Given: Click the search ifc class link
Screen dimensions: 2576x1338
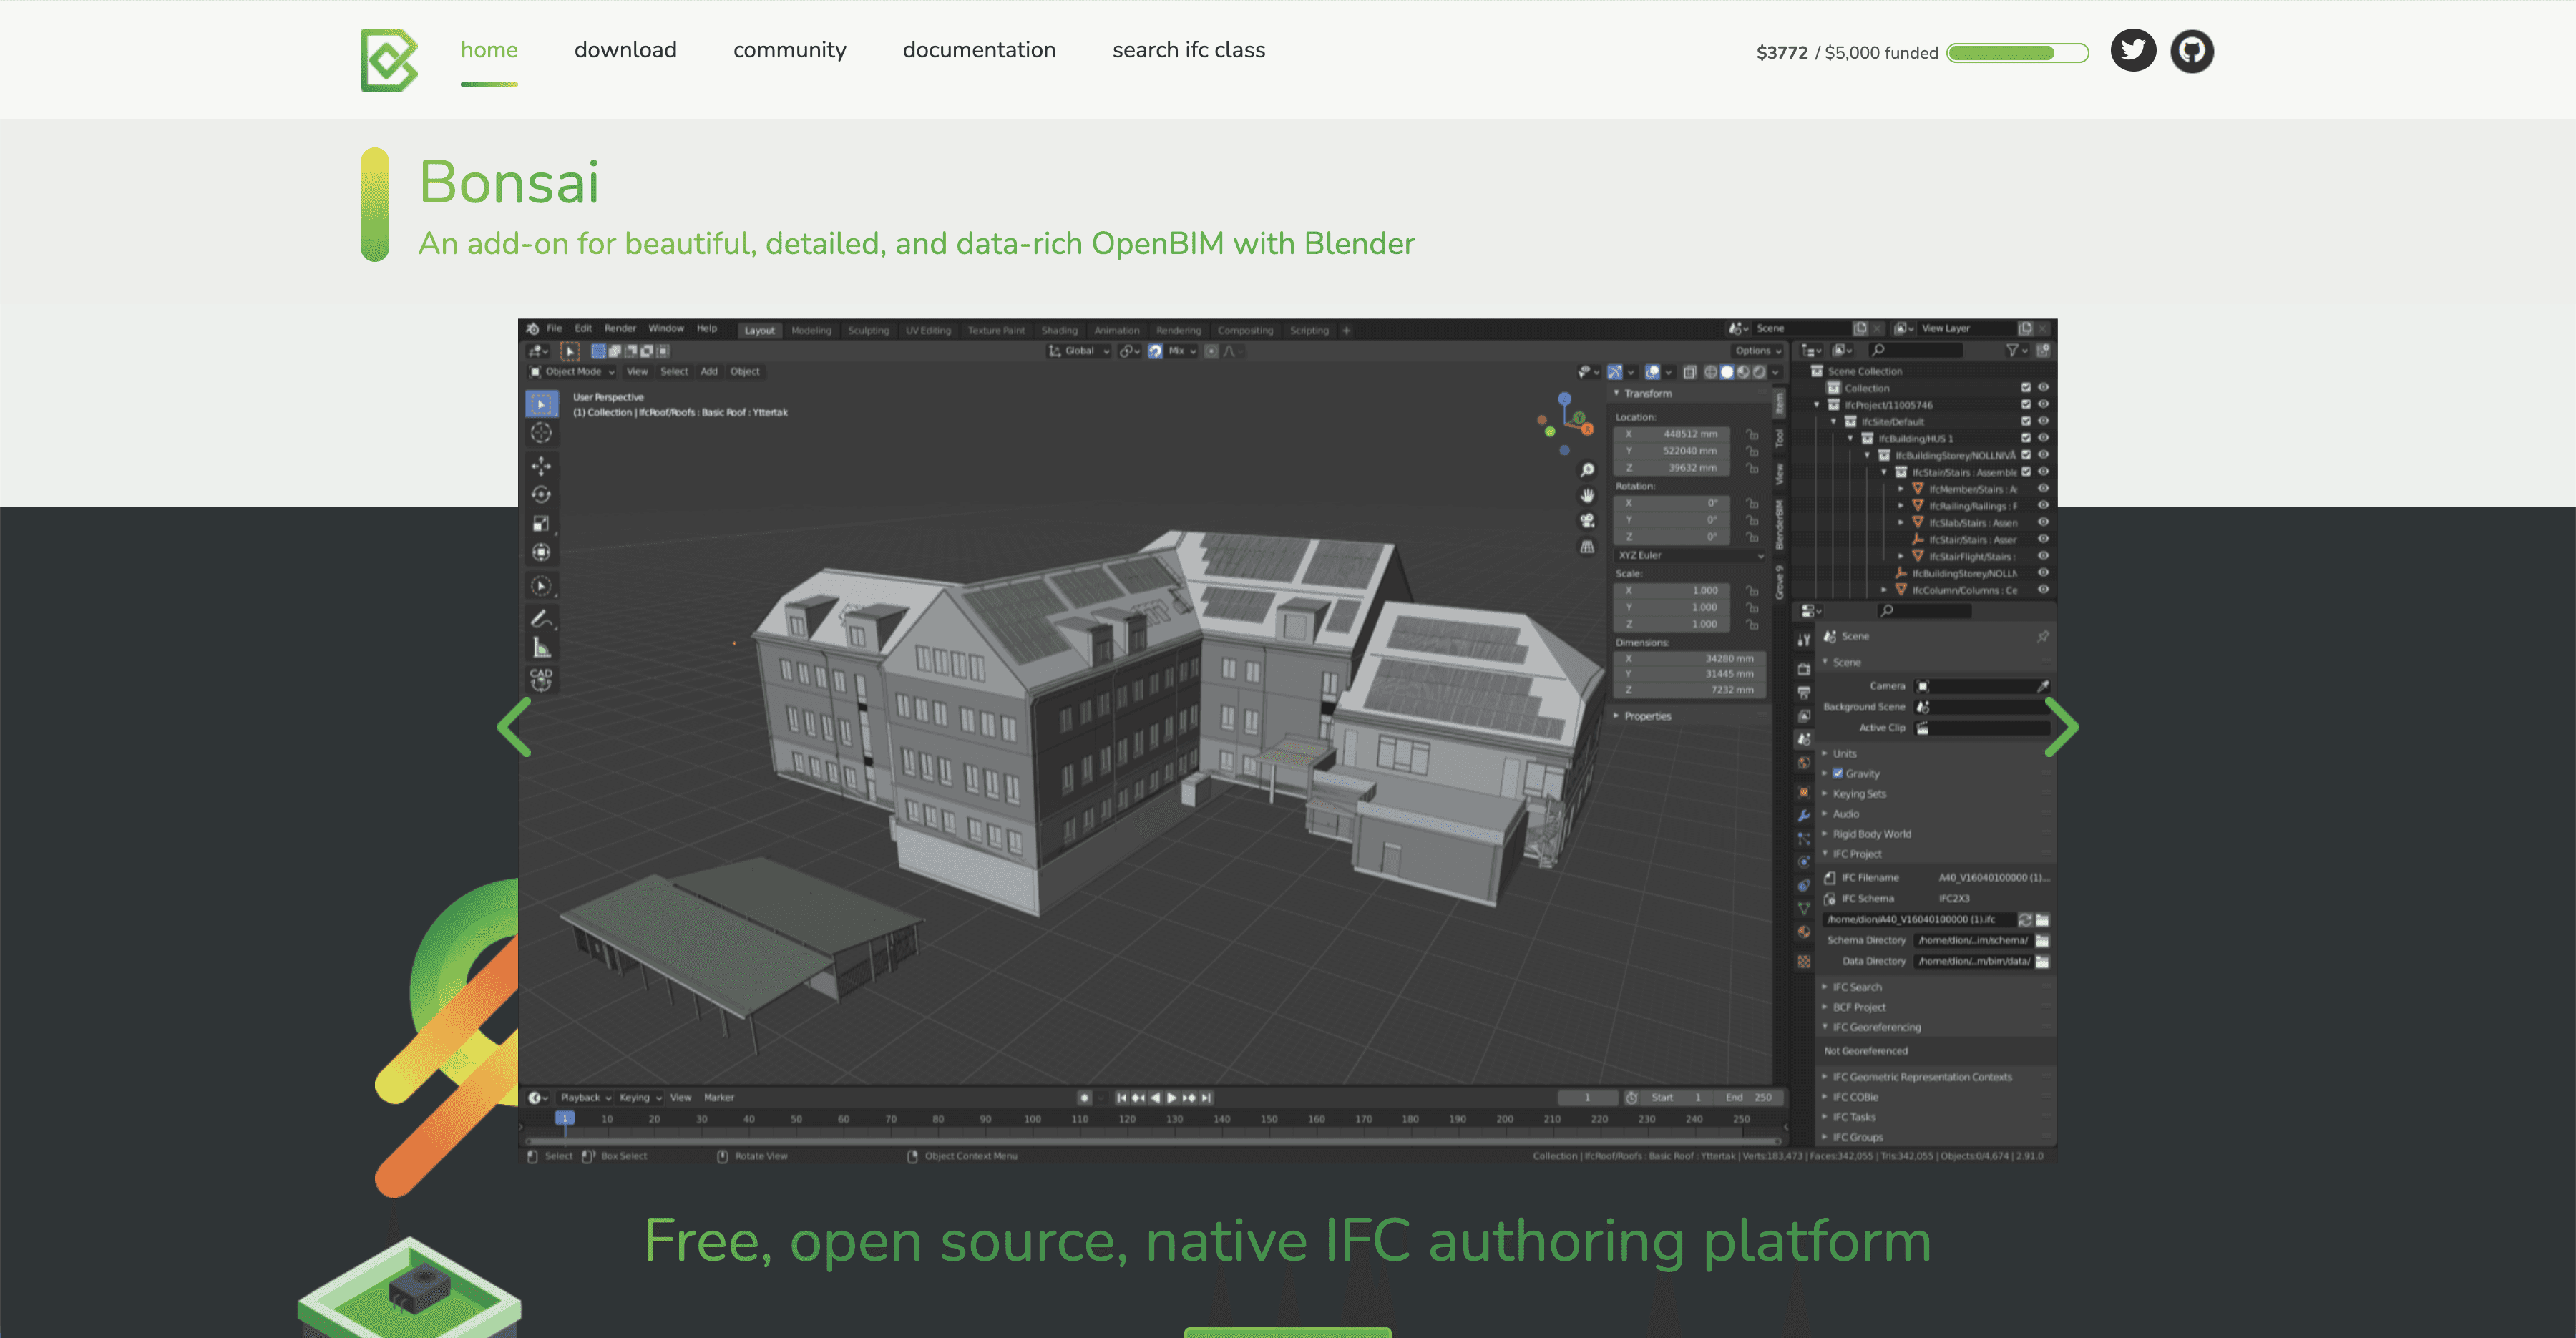Looking at the screenshot, I should [1188, 50].
